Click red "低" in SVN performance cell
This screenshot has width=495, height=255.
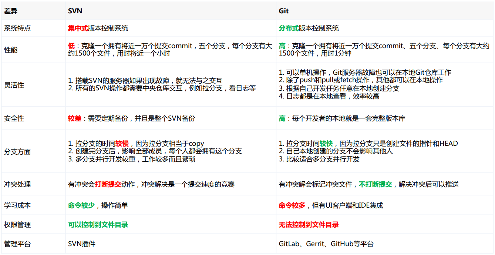(71, 46)
